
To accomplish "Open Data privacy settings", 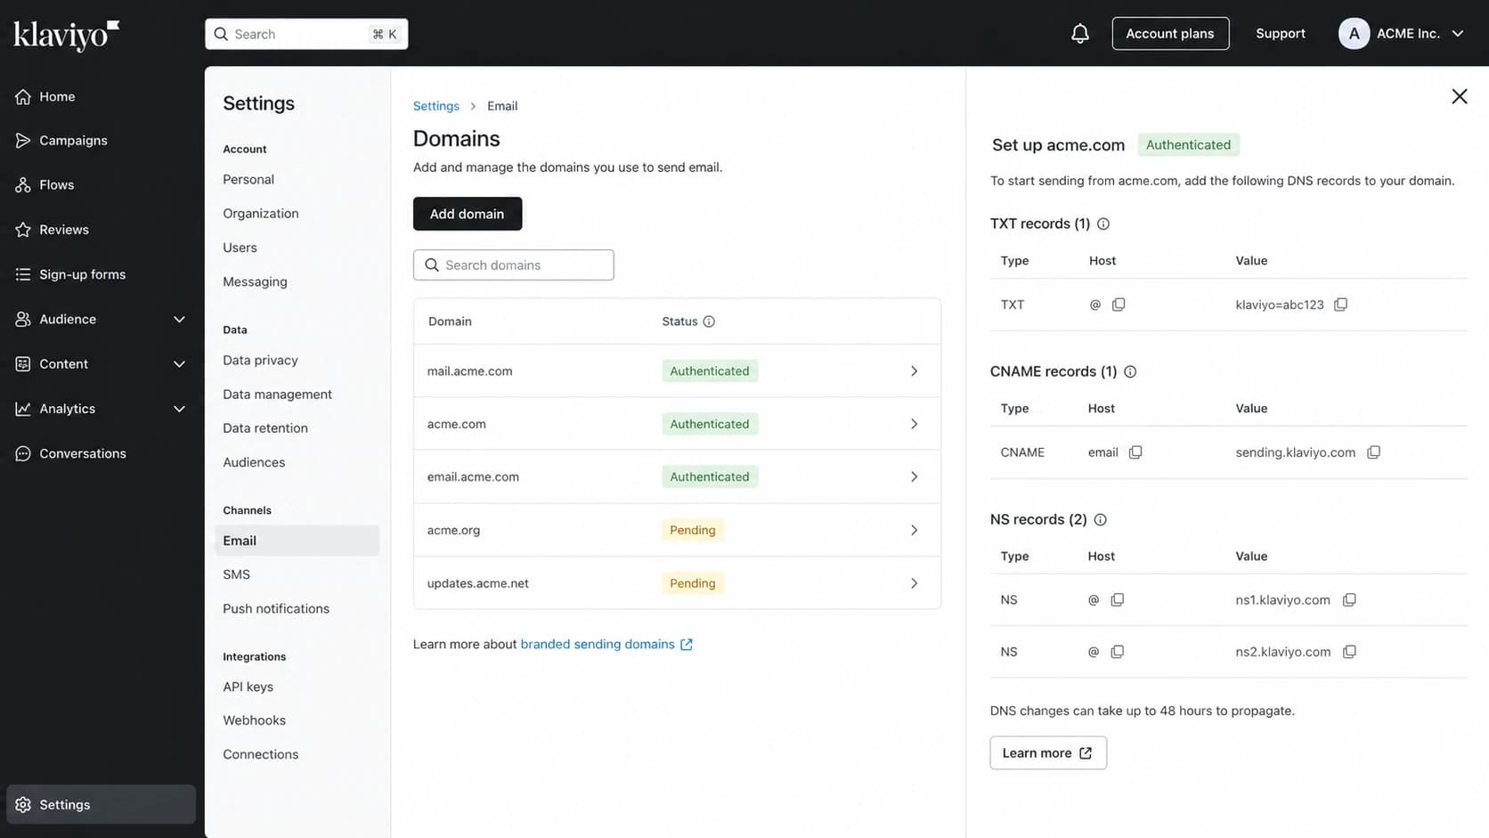I will pyautogui.click(x=260, y=360).
